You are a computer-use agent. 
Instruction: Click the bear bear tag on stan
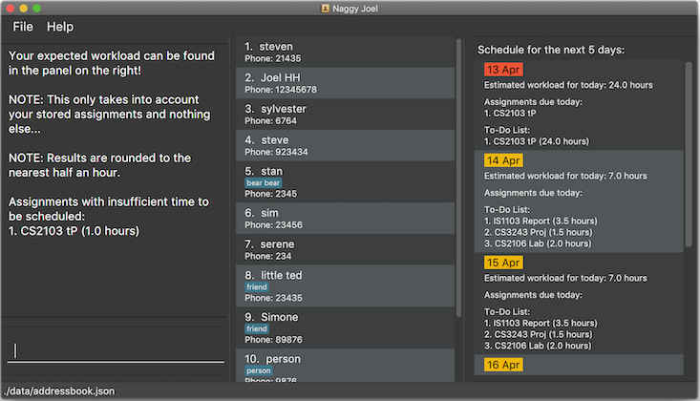(x=264, y=182)
